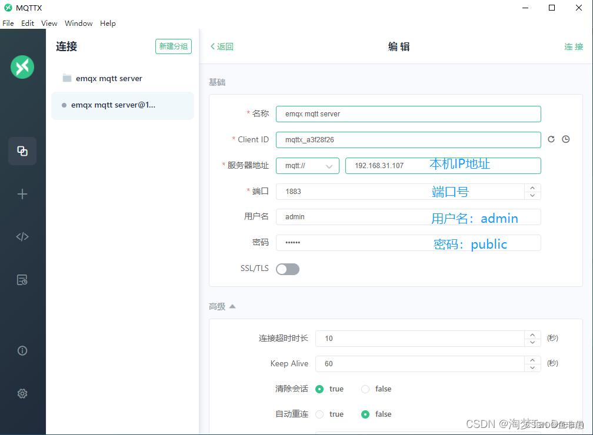
Task: Select true for 自动重连
Action: (x=319, y=414)
